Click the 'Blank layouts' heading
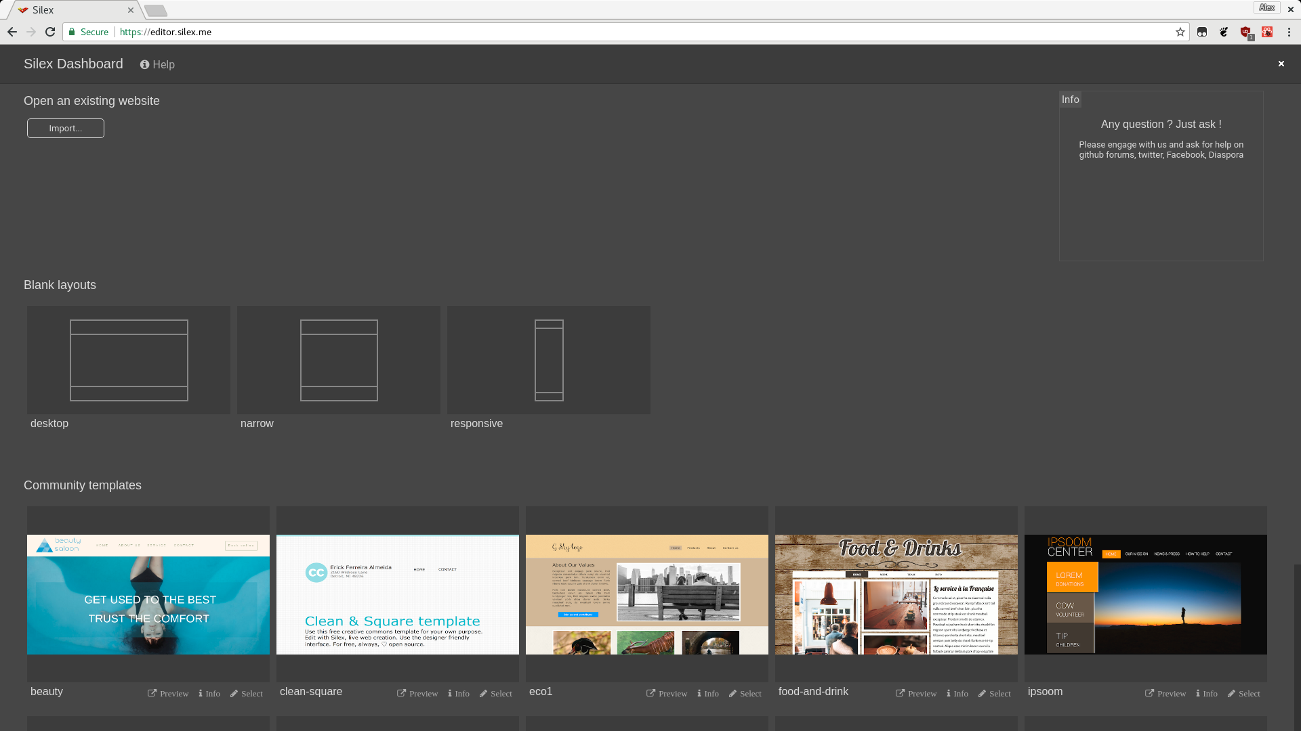Viewport: 1301px width, 731px height. [60, 285]
